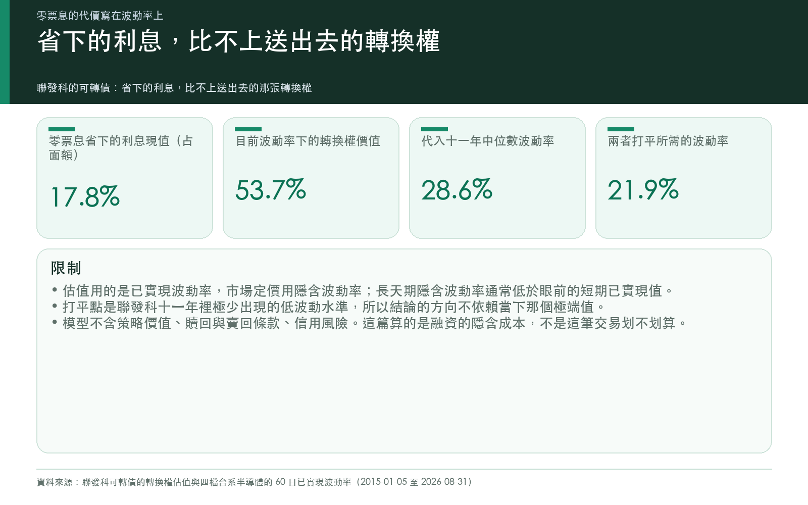
Task: Click the label 目前波動率下的轉換權價值
Action: pyautogui.click(x=308, y=141)
